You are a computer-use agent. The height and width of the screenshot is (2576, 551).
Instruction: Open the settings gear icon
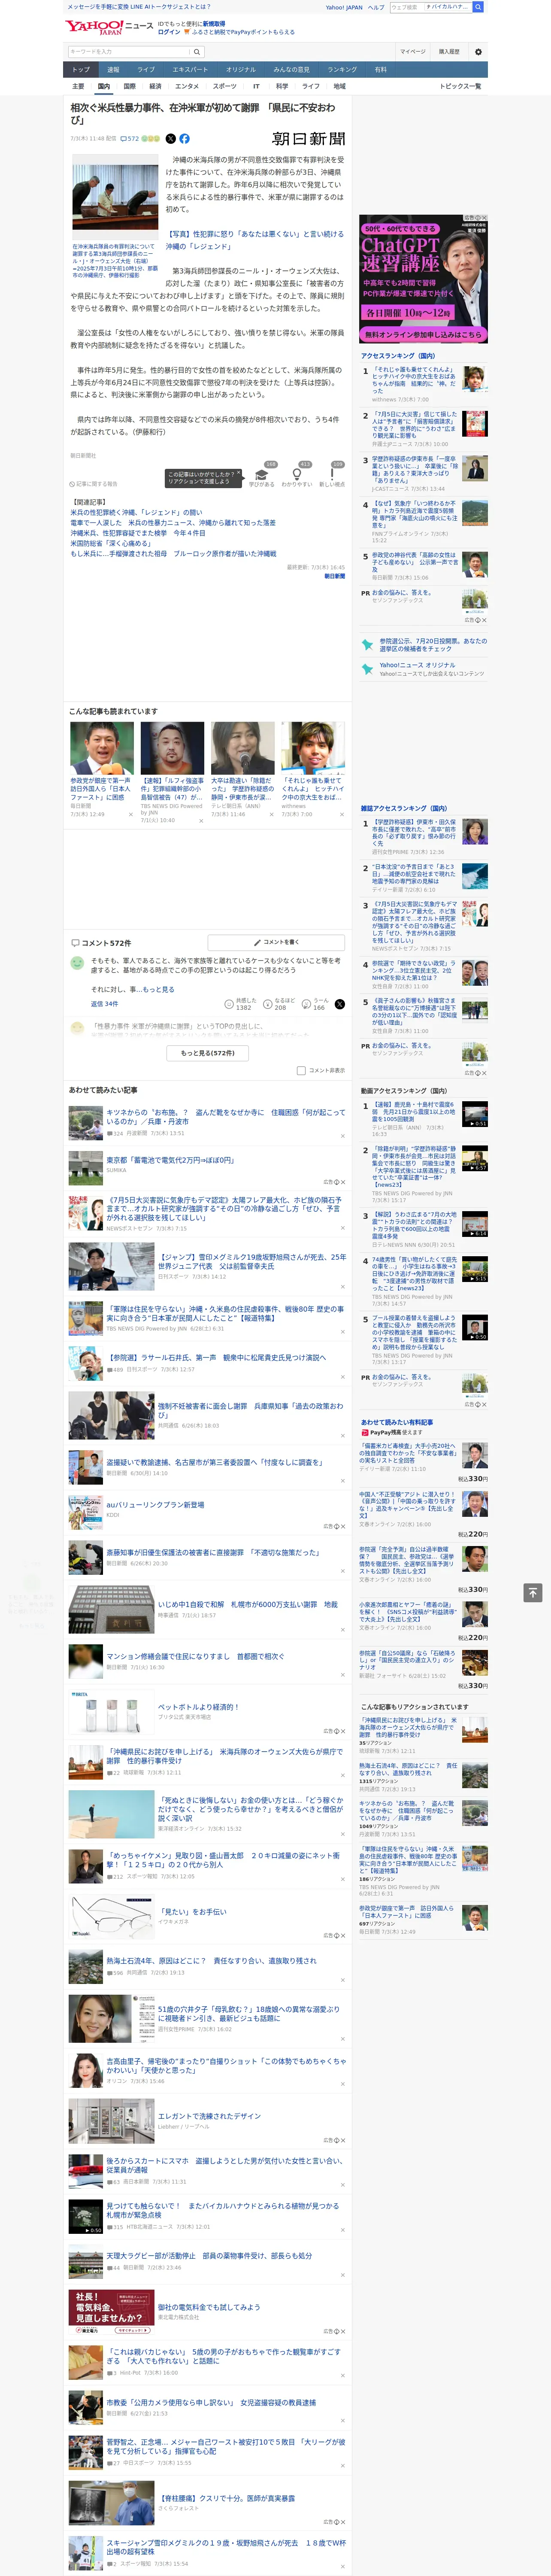(478, 52)
